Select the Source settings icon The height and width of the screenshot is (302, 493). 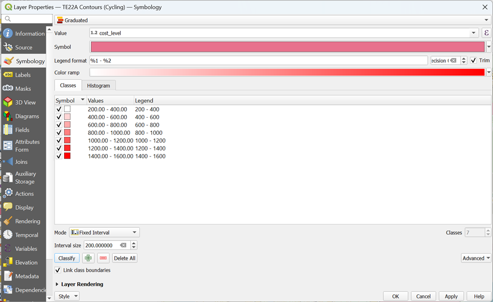pyautogui.click(x=8, y=47)
